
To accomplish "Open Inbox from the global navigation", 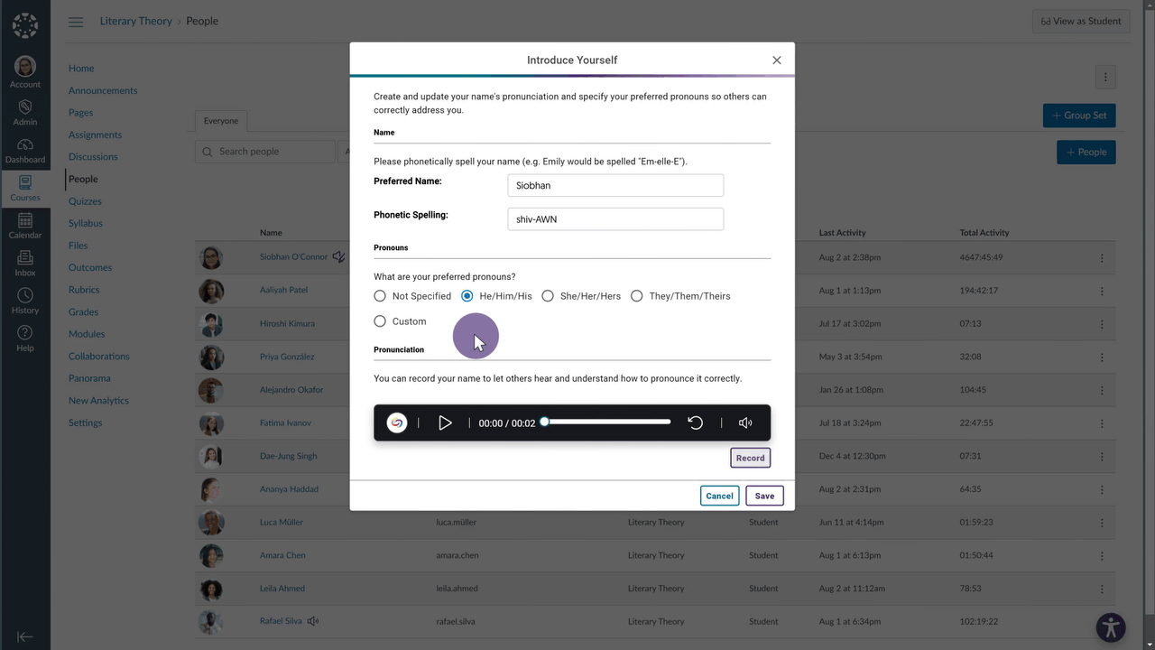I will [25, 264].
